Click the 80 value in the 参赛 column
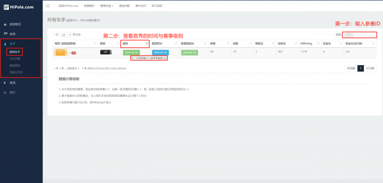The width and height of the screenshot is (383, 183). pyautogui.click(x=212, y=51)
